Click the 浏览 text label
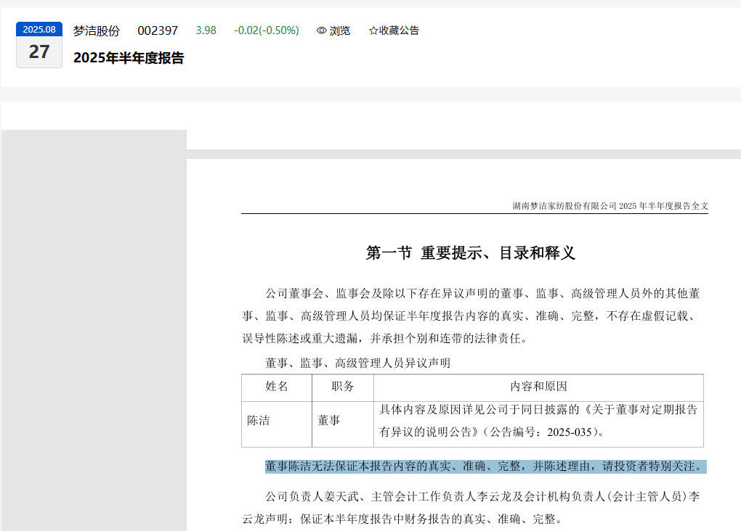Image resolution: width=741 pixels, height=531 pixels. 340,30
